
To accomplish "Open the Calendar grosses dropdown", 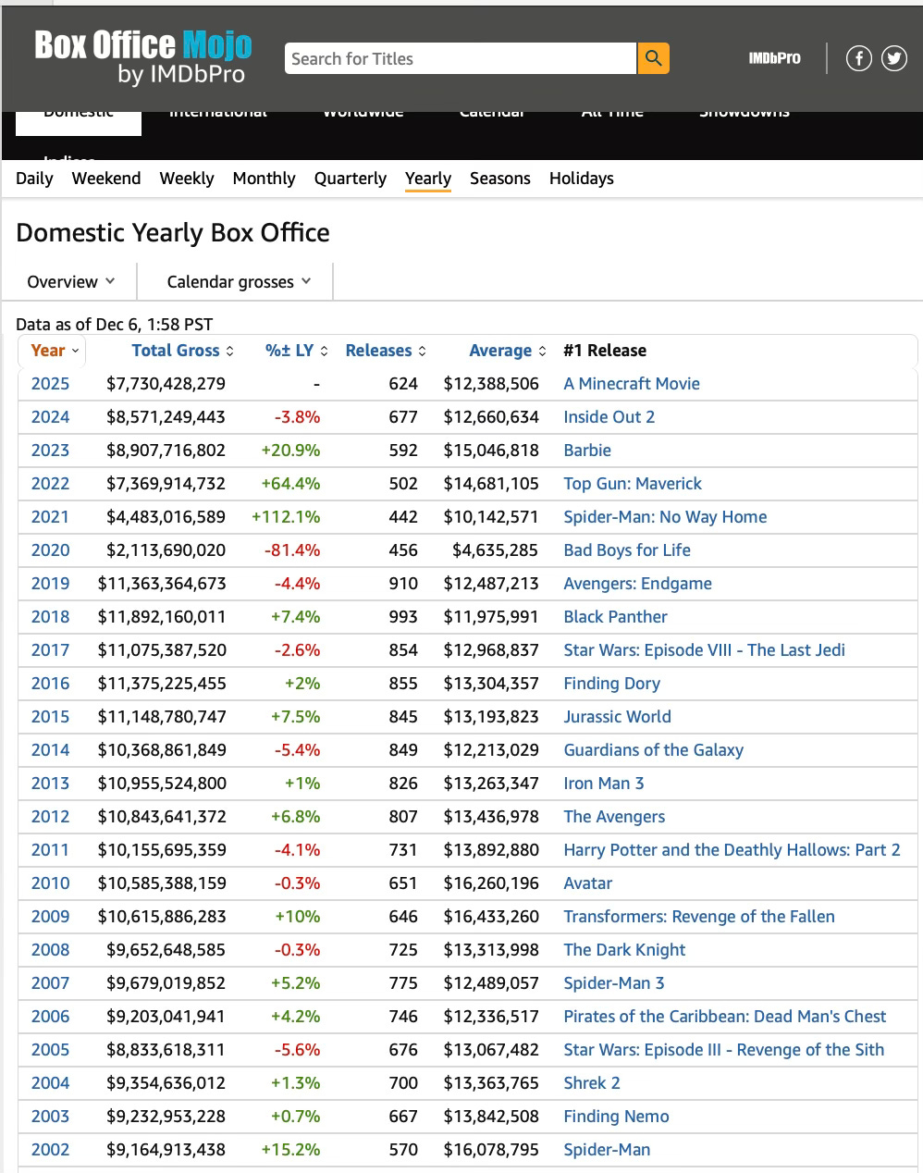I will 239,281.
